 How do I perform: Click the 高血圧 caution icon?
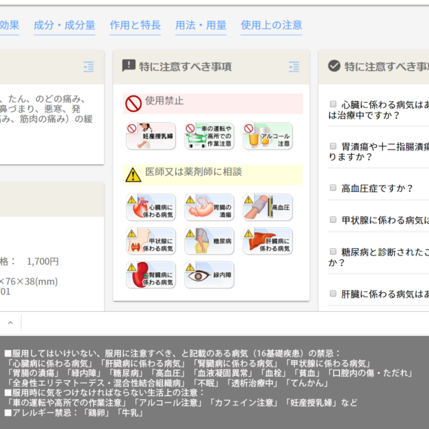pyautogui.click(x=267, y=208)
